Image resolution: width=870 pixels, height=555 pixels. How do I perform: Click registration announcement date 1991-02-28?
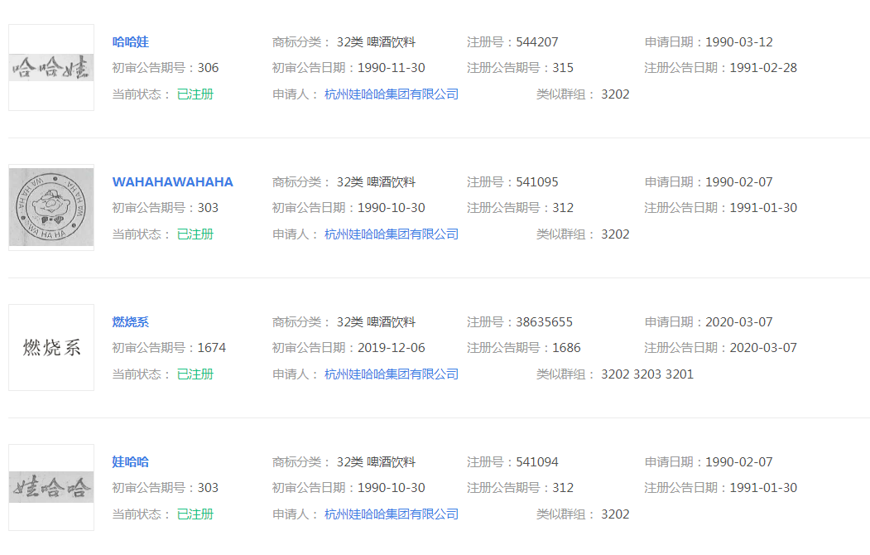(x=763, y=68)
